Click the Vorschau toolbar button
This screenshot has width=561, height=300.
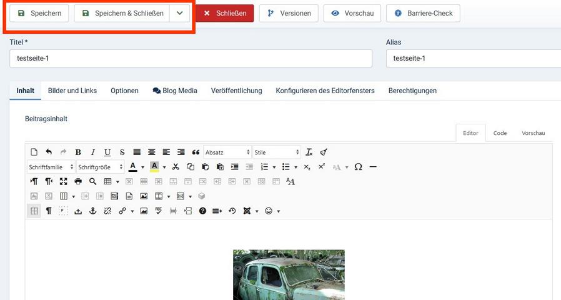pos(352,13)
